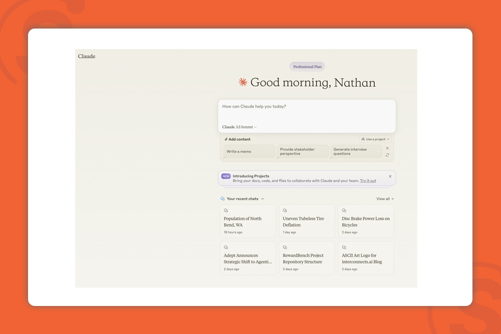
Task: Select the Write a memo suggestion
Action: point(249,151)
